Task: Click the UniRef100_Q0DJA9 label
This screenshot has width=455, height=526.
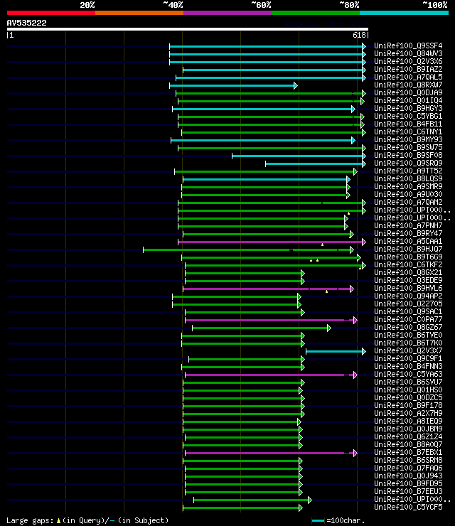Action: 408,92
